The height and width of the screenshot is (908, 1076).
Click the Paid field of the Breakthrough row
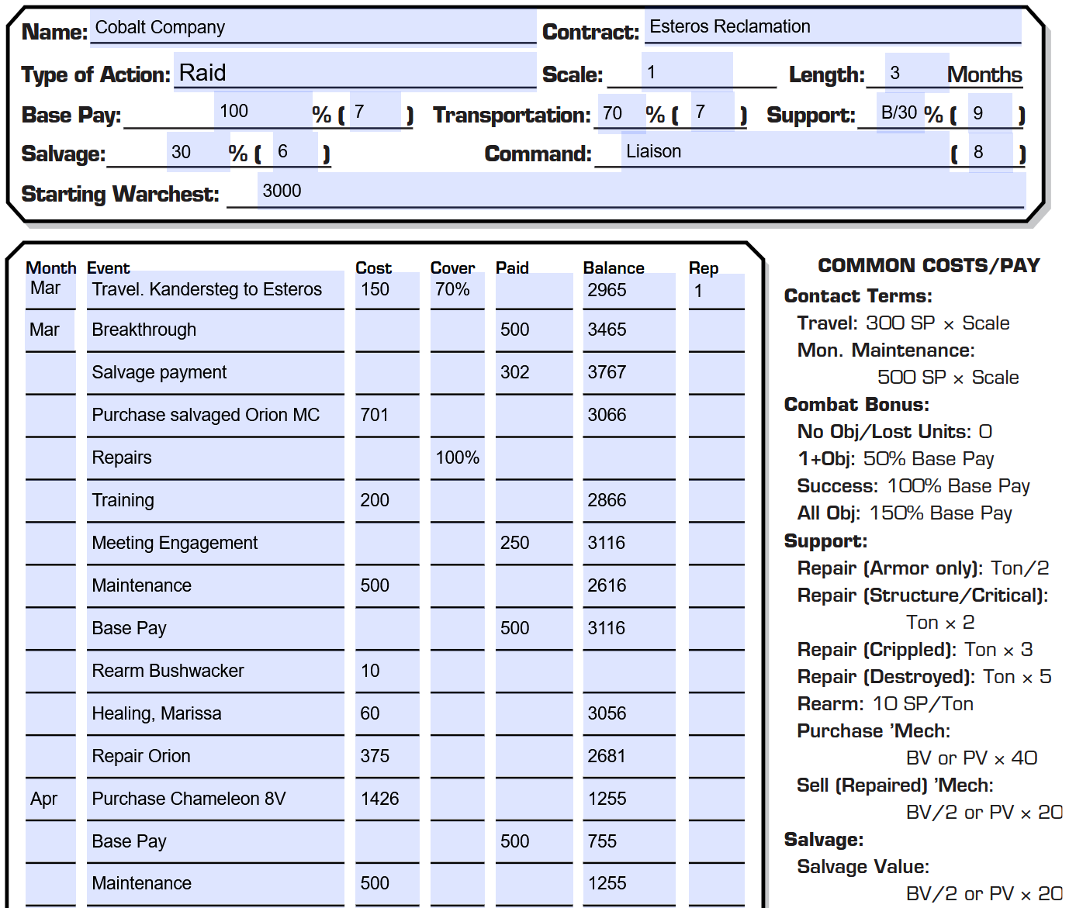click(534, 330)
